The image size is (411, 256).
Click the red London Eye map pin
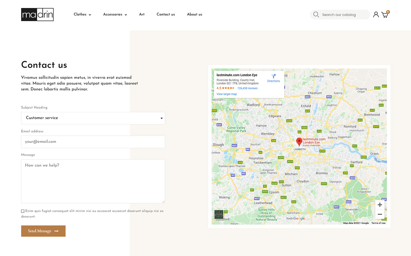click(299, 142)
